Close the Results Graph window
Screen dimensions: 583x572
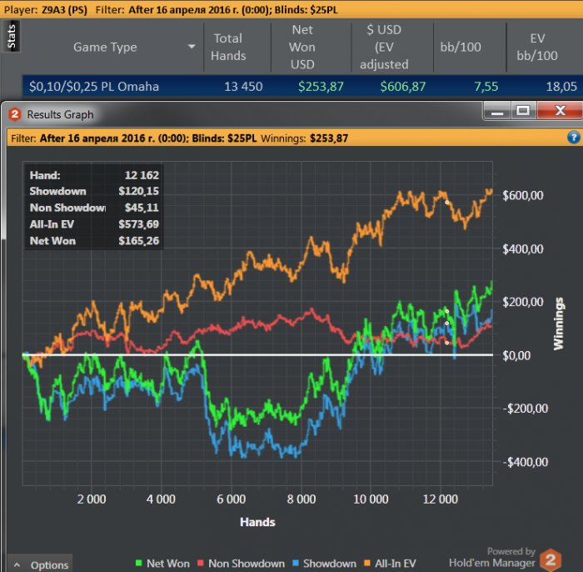click(x=559, y=111)
